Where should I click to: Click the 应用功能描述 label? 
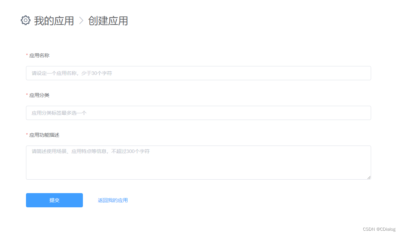tap(44, 135)
